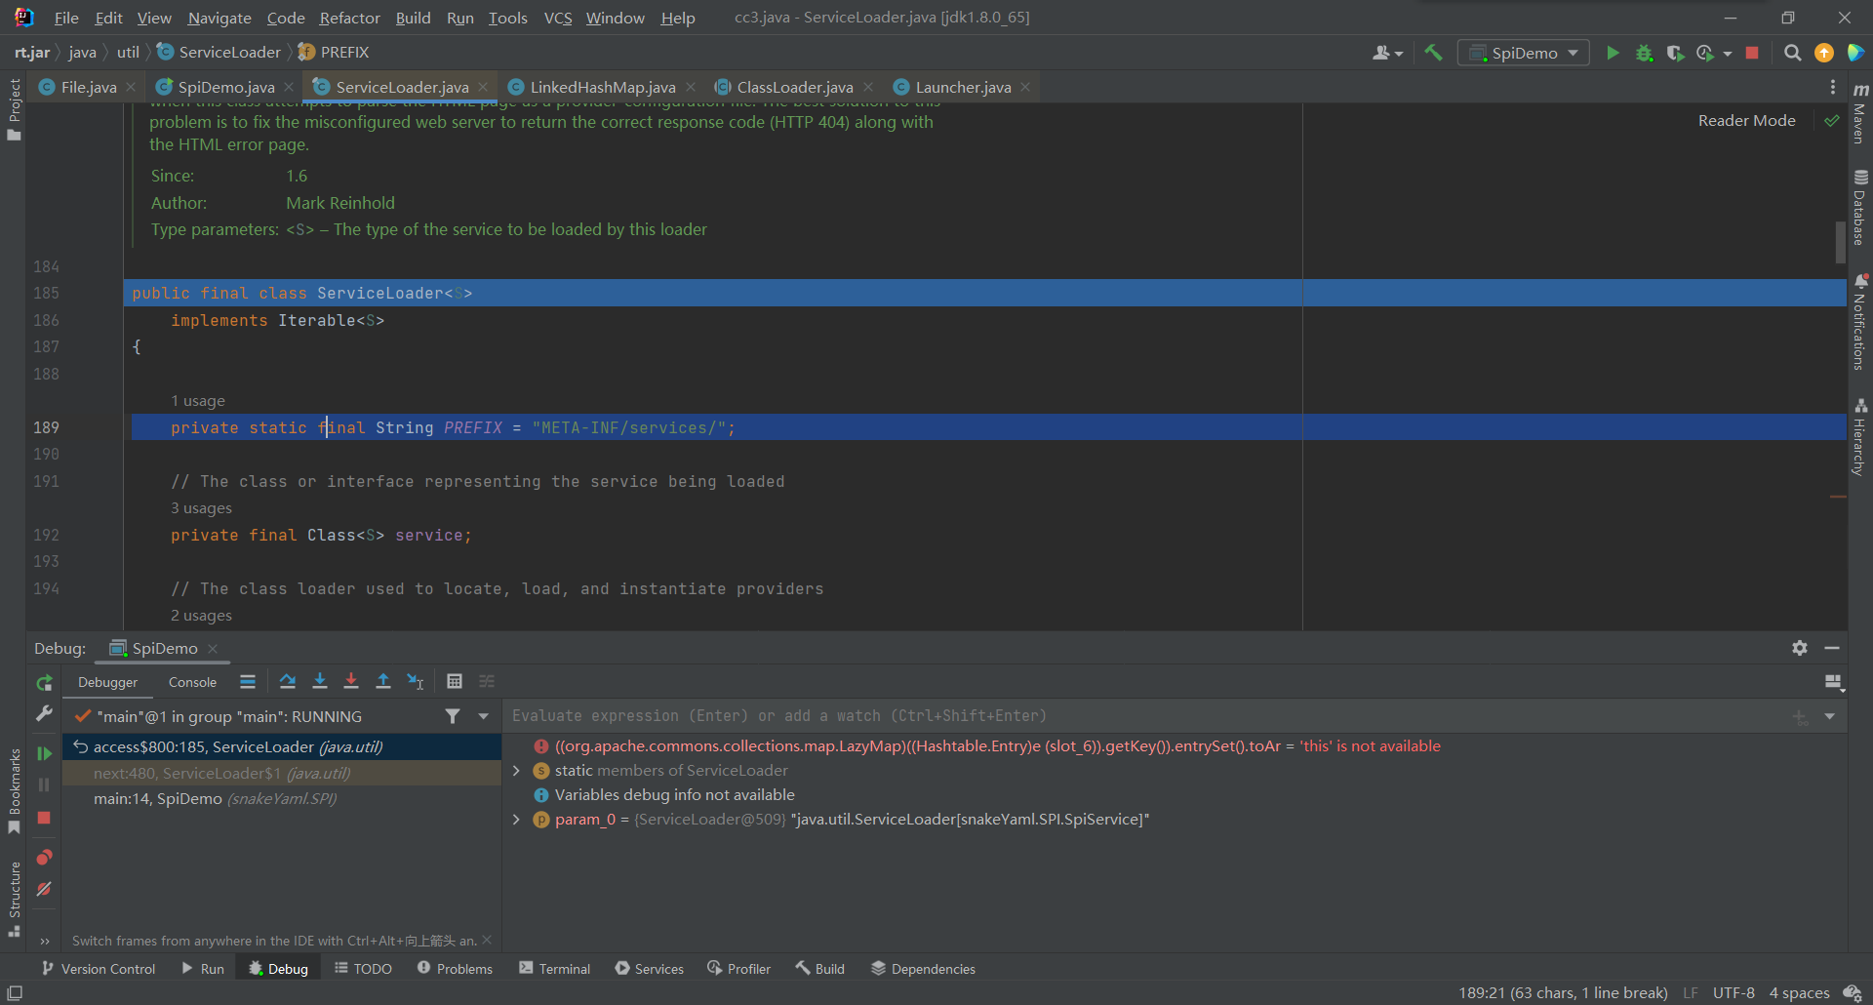Stop the process via the top toolbar red square
1873x1005 pixels.
click(x=1752, y=53)
